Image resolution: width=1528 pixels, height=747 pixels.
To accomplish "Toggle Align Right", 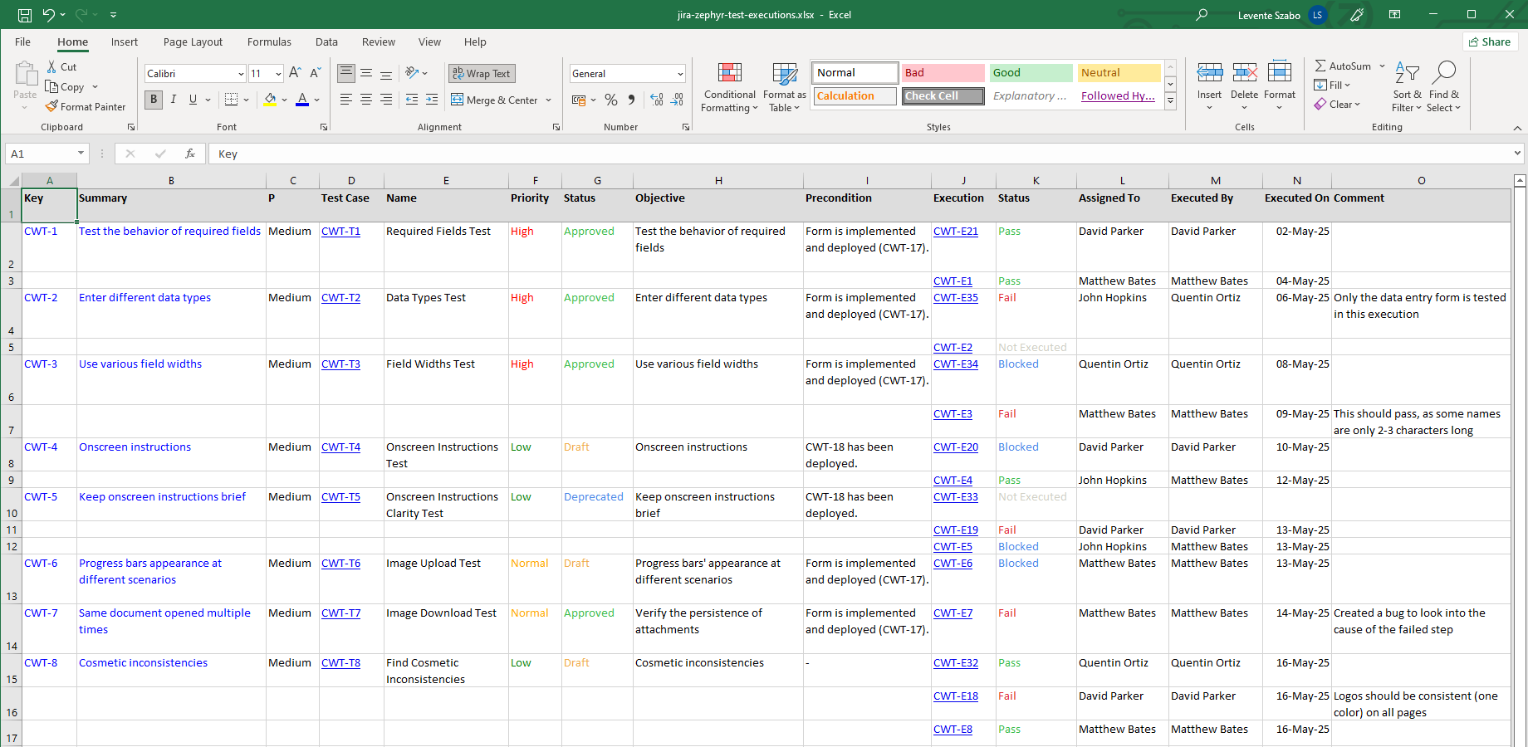I will [386, 100].
